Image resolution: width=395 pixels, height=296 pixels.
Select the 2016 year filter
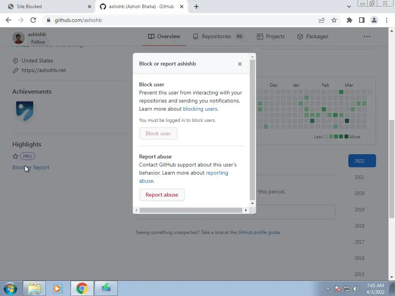360,258
